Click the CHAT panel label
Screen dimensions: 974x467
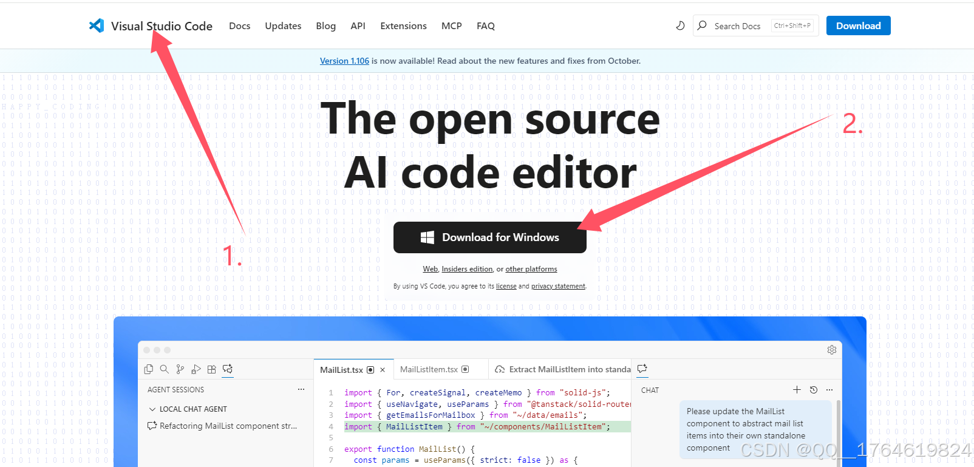point(650,390)
